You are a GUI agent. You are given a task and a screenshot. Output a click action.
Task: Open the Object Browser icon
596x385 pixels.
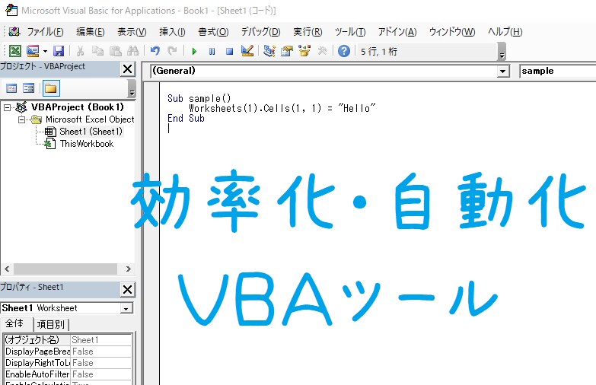(x=304, y=50)
